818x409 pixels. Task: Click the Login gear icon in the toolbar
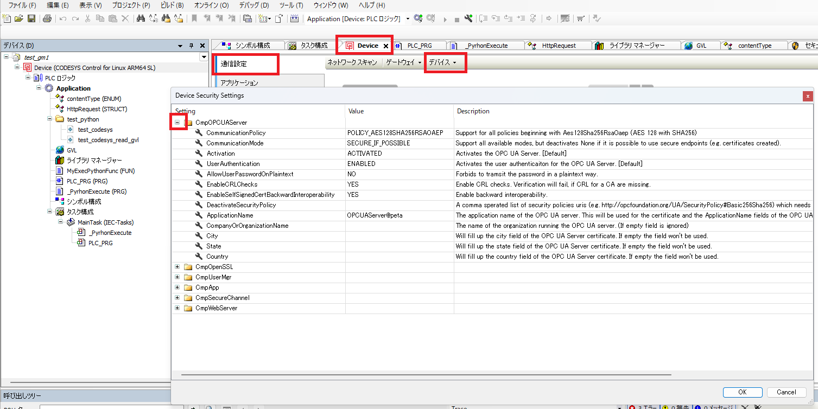(x=418, y=18)
